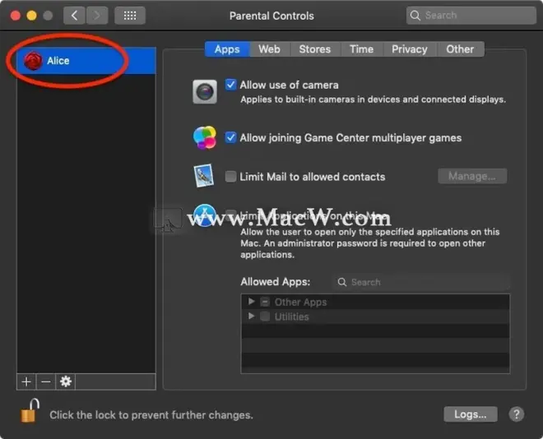Viewport: 543px width, 439px height.
Task: Click the App Store icon
Action: point(204,215)
